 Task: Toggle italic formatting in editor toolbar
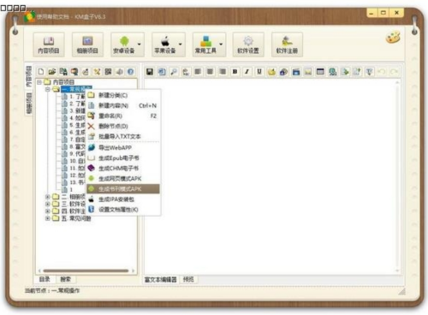coord(247,72)
